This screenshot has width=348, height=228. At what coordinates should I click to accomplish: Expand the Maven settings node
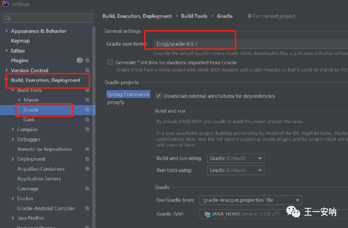click(19, 100)
